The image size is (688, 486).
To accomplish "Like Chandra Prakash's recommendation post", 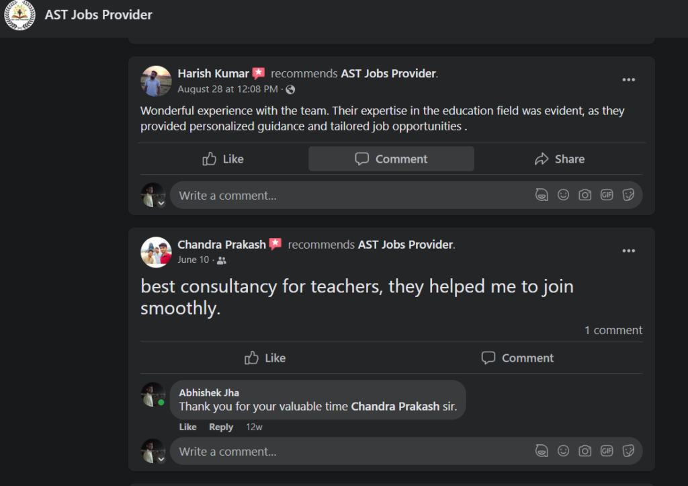I will pos(265,358).
